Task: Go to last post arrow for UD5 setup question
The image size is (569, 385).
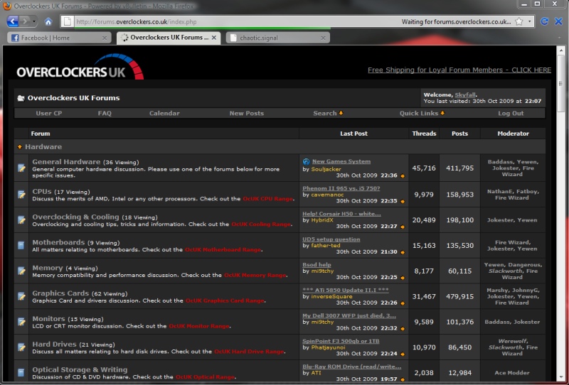Action: click(x=403, y=252)
